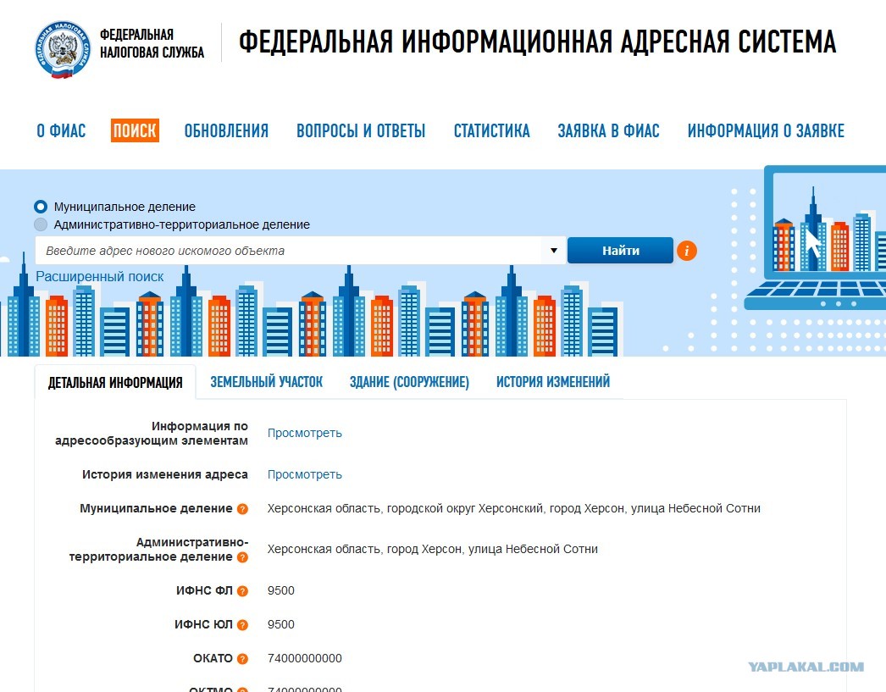Open the ЗАЯВКА В ФИАС menu item
The height and width of the screenshot is (692, 886).
(608, 130)
